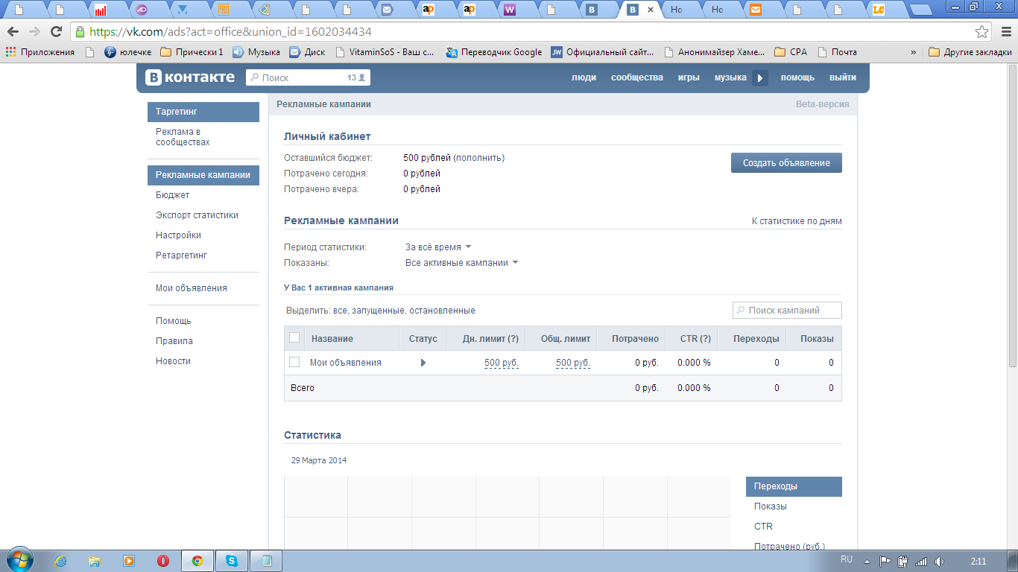This screenshot has height=572, width=1018.
Task: Open the Приложения apps bookmark
Action: tap(40, 52)
